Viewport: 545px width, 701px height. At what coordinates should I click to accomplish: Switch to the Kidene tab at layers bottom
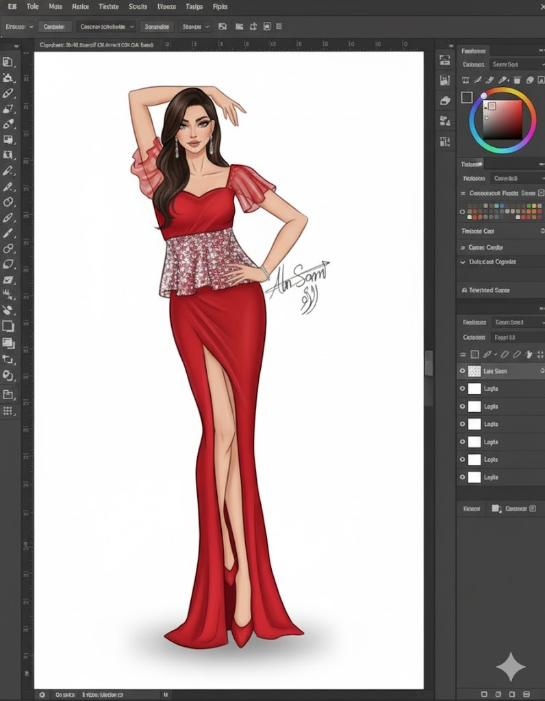(x=472, y=509)
